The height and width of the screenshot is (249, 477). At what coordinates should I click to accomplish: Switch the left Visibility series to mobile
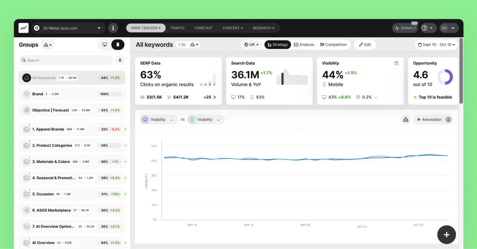pos(145,119)
